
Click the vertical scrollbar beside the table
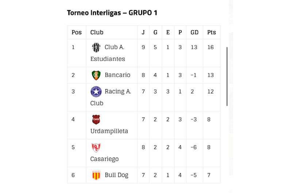227,76
